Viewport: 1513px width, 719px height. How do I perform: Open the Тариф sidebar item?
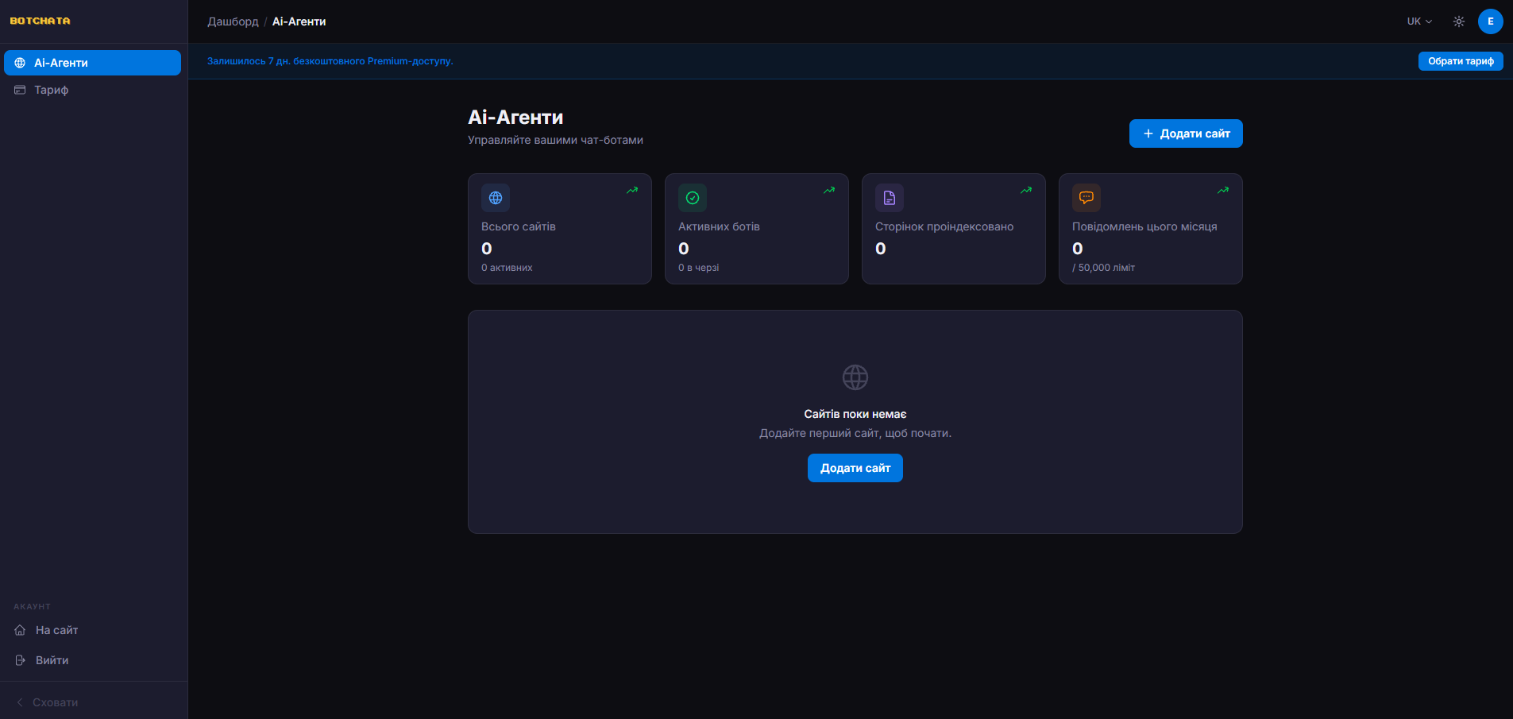pyautogui.click(x=92, y=90)
